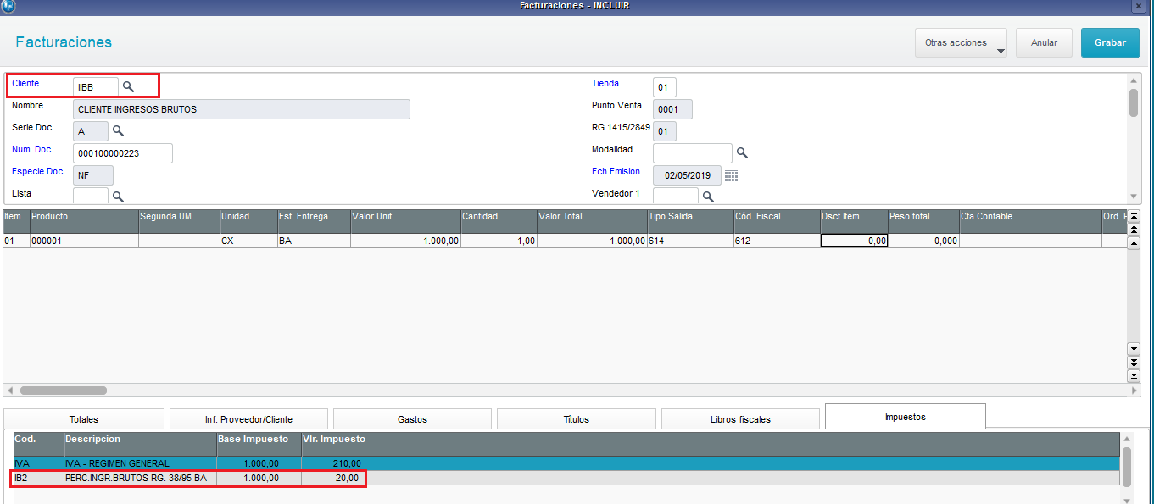Expand Otras acciones dropdown
1154x504 pixels.
coord(961,42)
